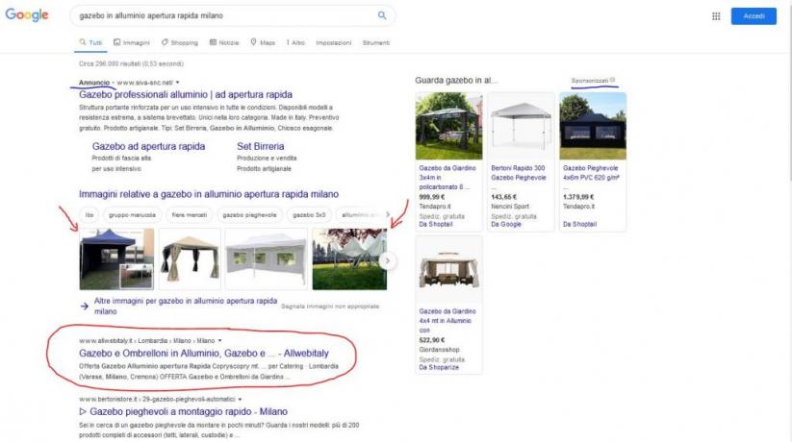Open Gazebo Pieghevole 4x6m product image
Image resolution: width=792 pixels, height=442 pixels.
pyautogui.click(x=593, y=126)
